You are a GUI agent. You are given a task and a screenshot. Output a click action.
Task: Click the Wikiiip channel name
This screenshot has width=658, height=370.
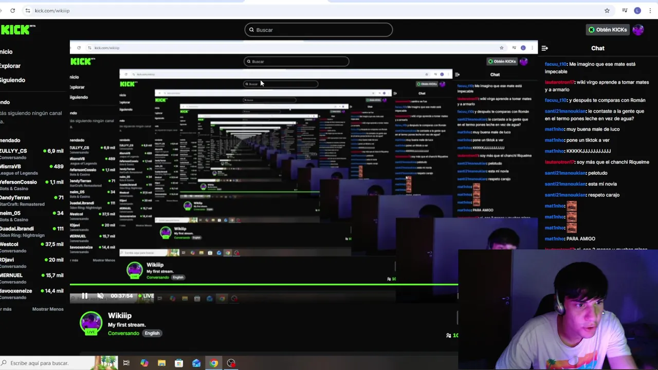click(120, 316)
